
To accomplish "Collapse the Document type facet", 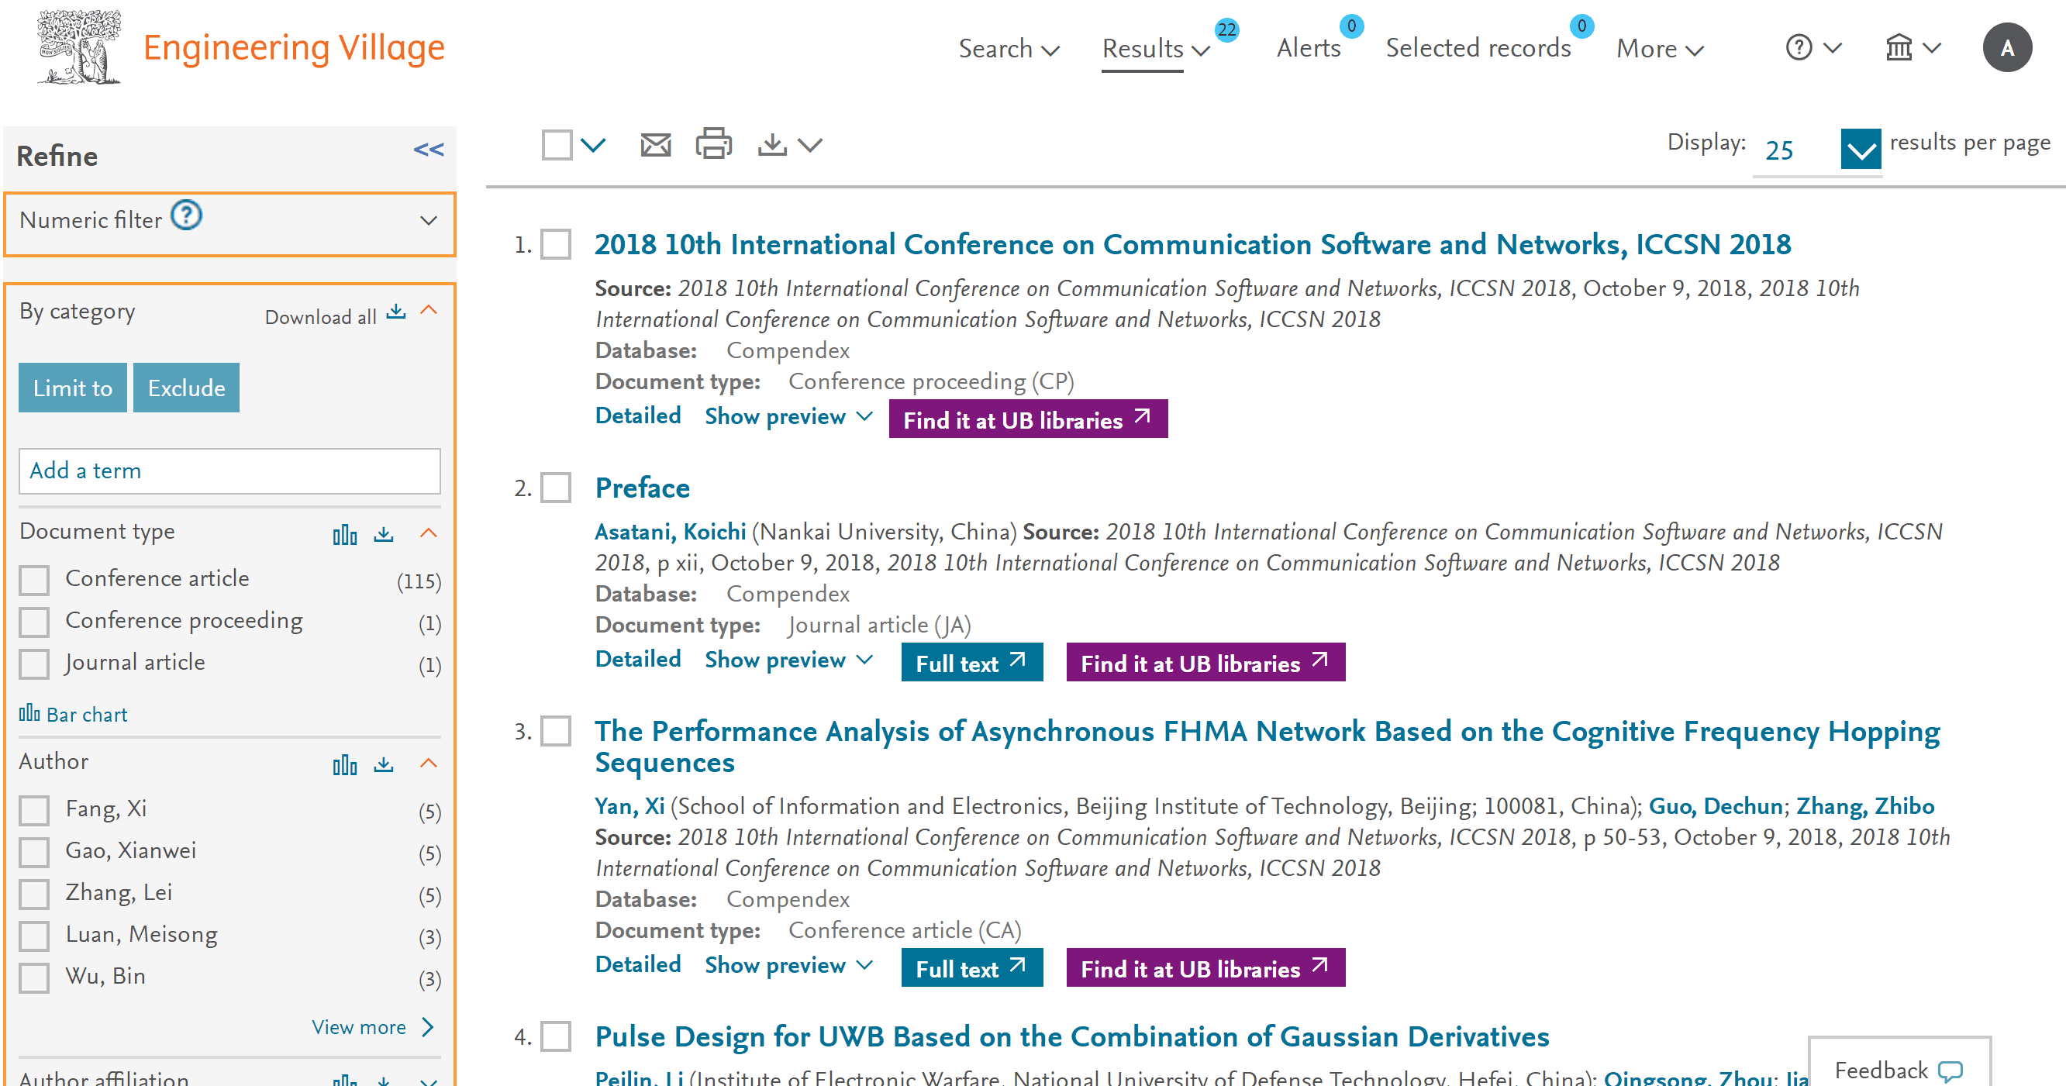I will click(428, 533).
